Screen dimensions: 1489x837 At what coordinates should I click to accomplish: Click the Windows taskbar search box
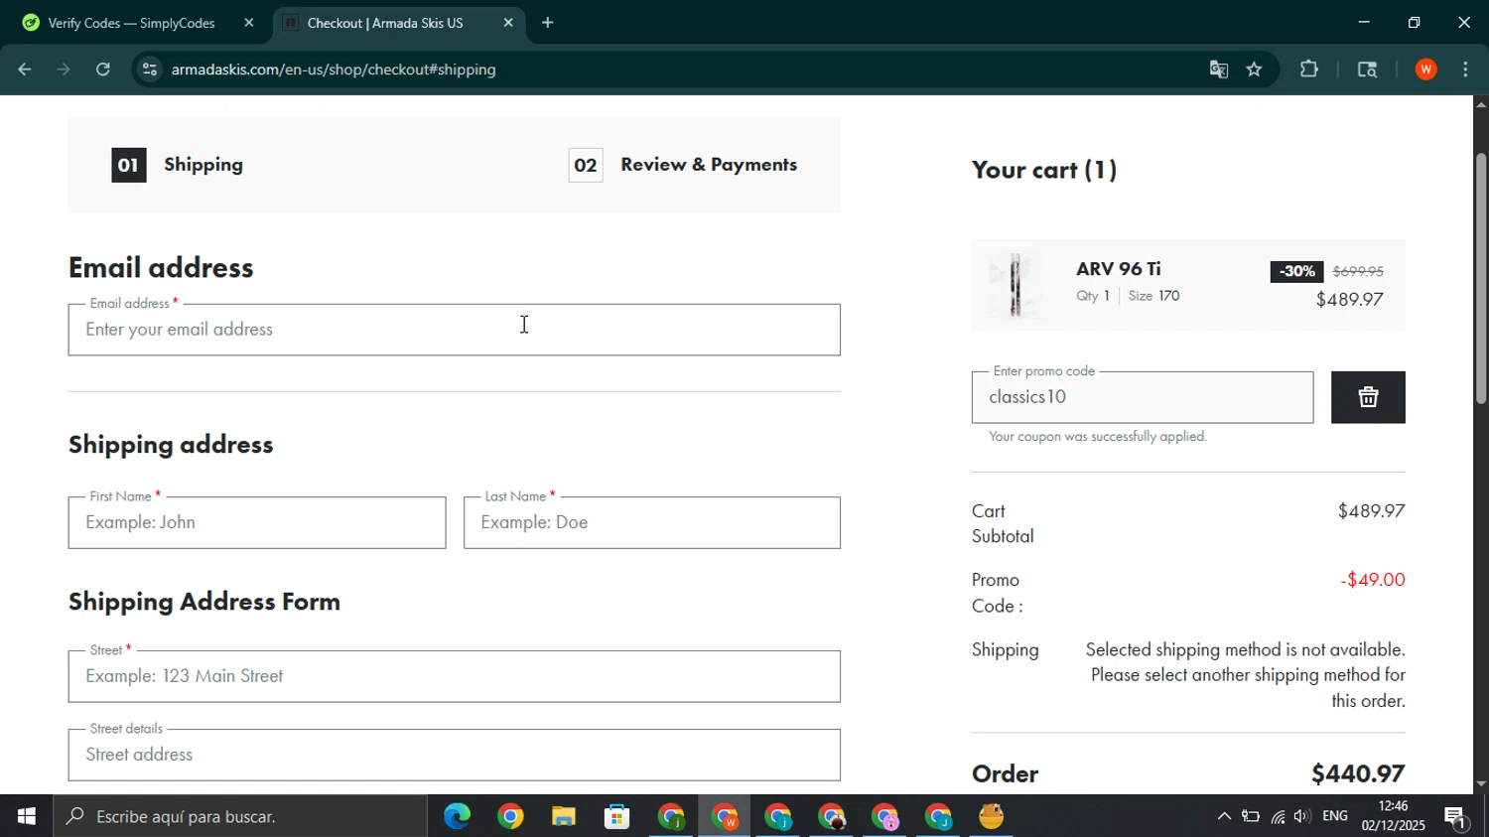point(240,816)
